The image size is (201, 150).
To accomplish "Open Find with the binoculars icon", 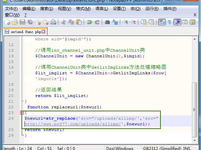I will [x=107, y=22].
